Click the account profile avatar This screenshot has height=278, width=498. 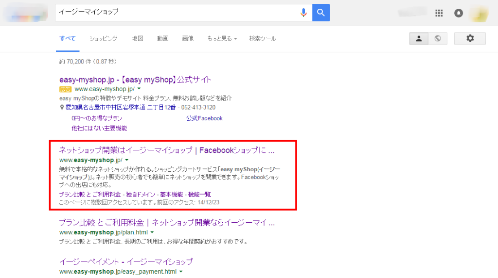click(479, 13)
